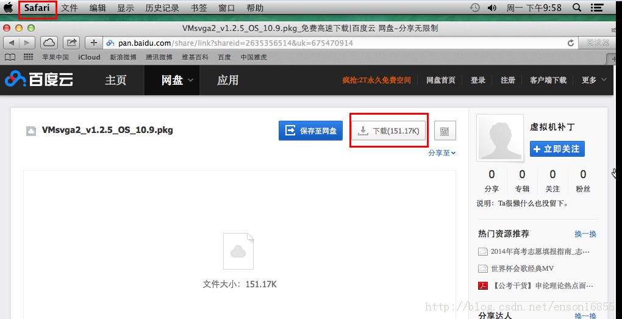This screenshot has width=622, height=319.
Task: Open the 网盘首页 link
Action: [x=441, y=80]
